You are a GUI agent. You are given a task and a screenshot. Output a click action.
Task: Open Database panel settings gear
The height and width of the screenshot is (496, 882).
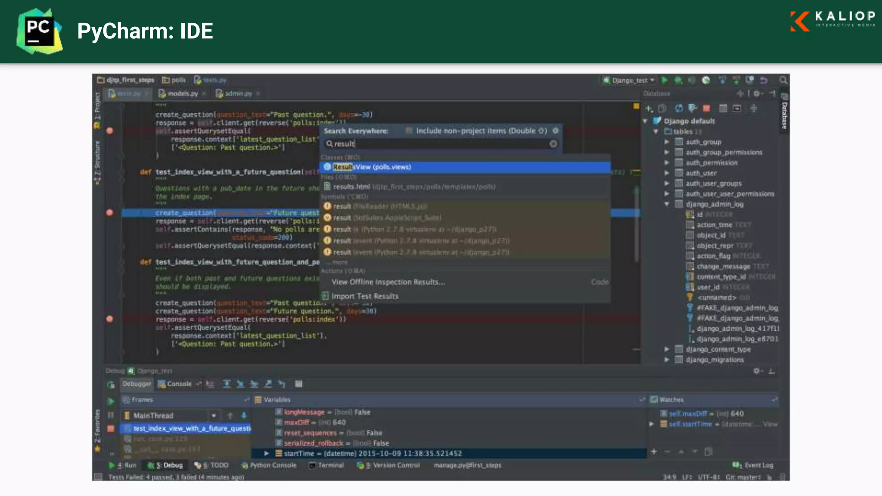coord(757,93)
